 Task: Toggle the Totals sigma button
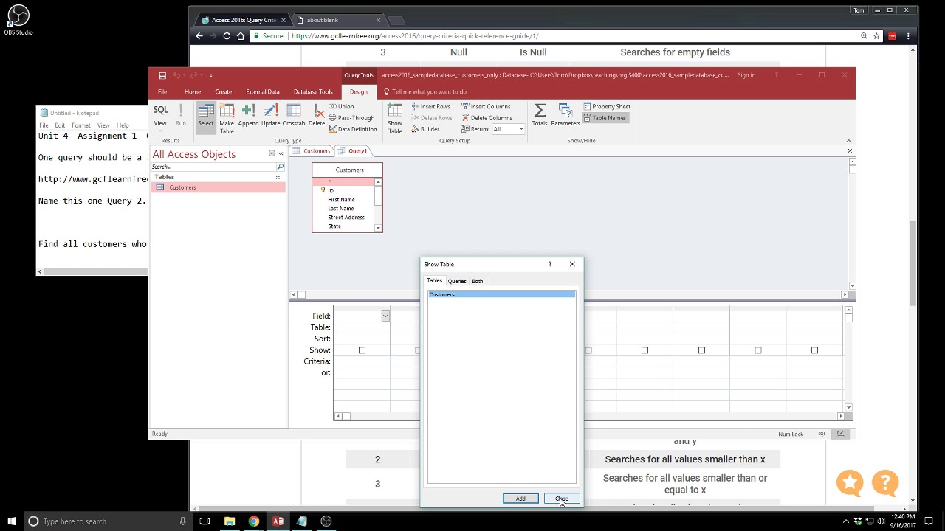click(540, 115)
